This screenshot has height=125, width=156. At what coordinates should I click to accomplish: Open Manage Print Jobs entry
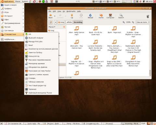[x=41, y=42]
